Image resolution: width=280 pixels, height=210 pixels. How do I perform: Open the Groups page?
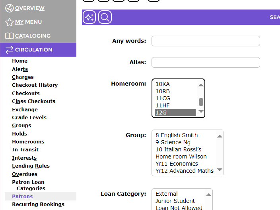[21, 126]
